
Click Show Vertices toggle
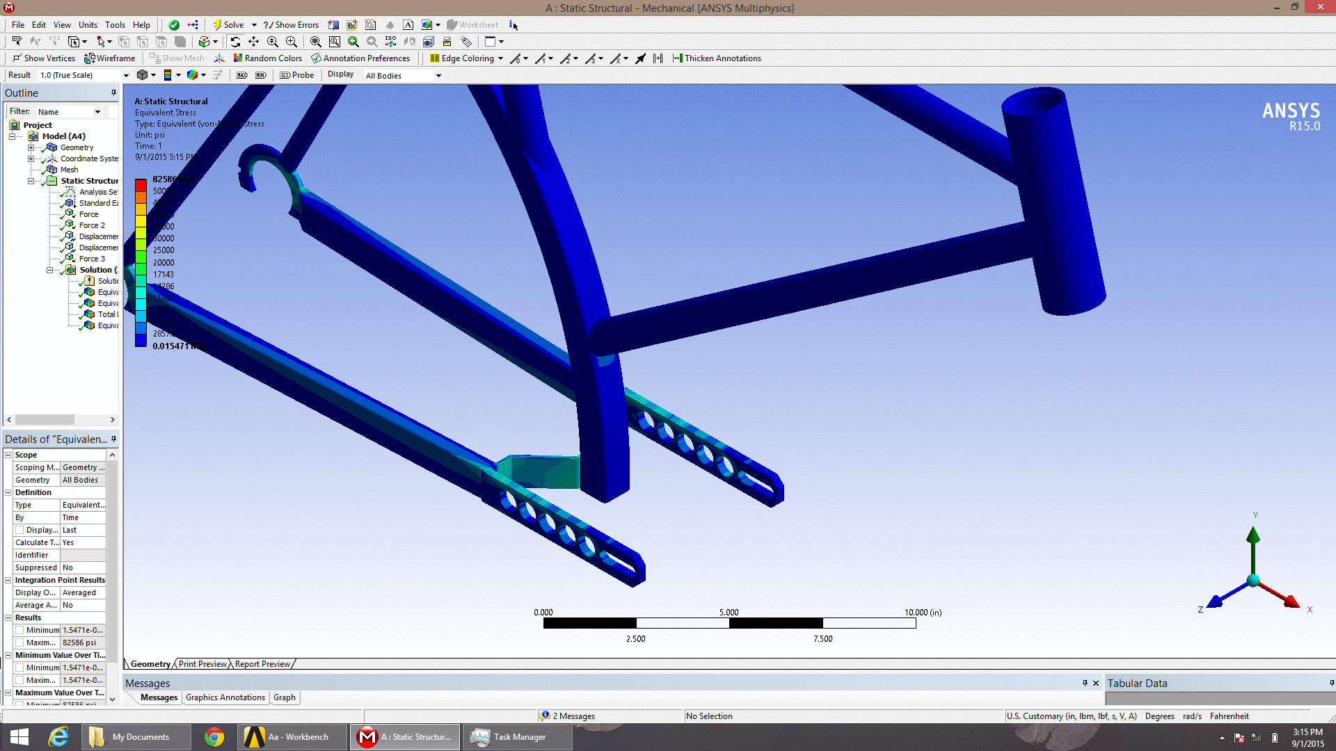point(43,58)
